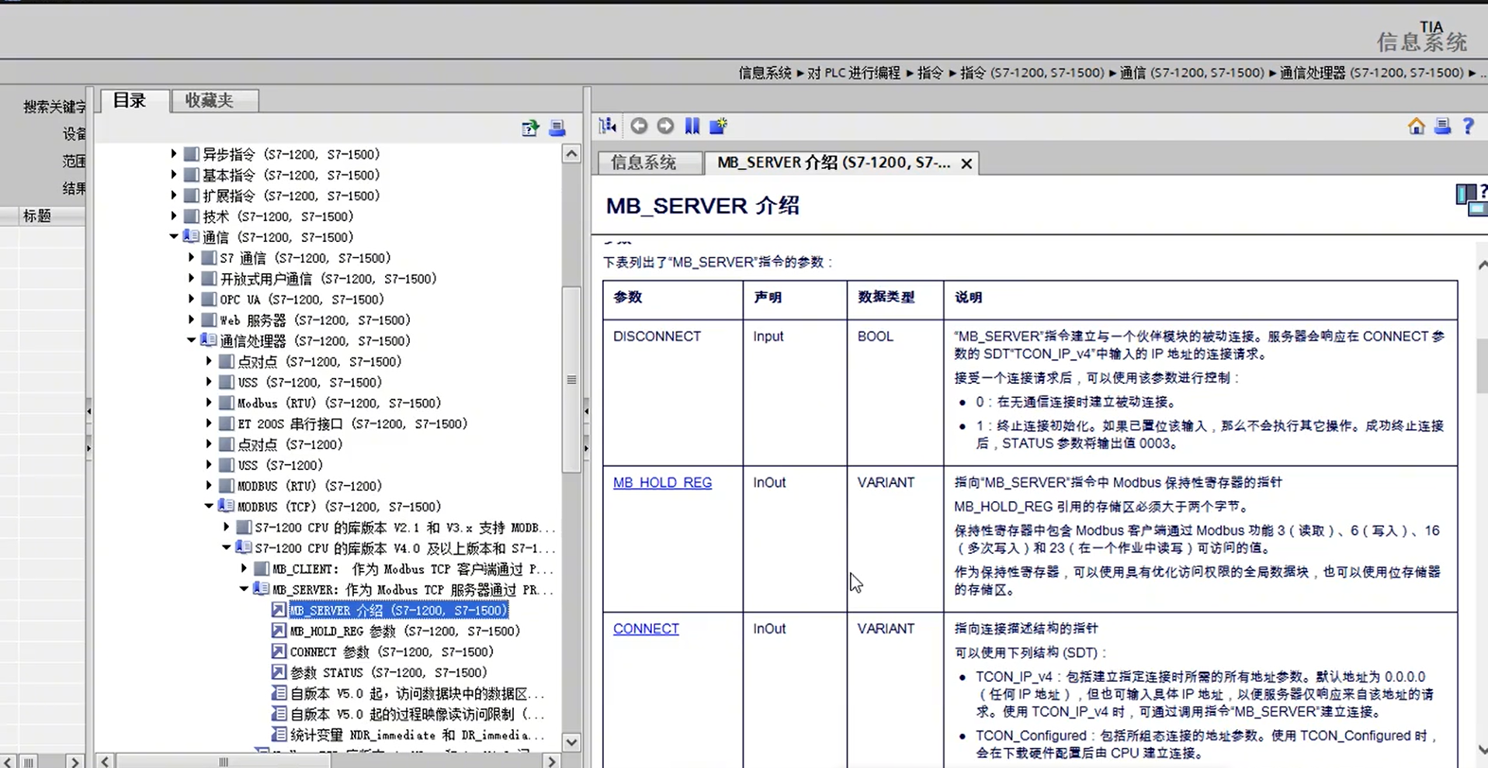Select 点对点 (S7-1200) tree item
Image resolution: width=1488 pixels, height=768 pixels.
(290, 445)
